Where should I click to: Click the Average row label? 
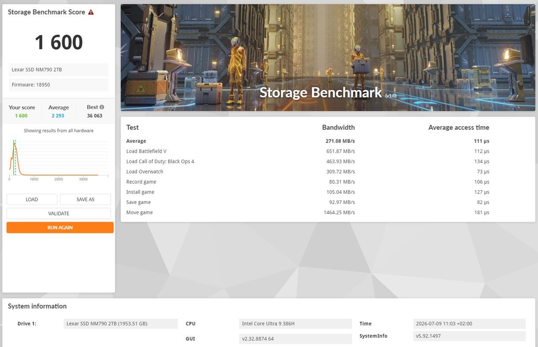136,141
